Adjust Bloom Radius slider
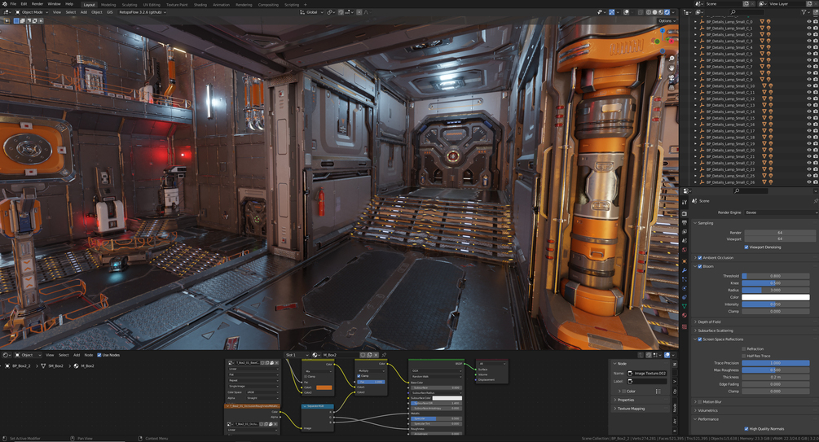This screenshot has height=442, width=819. [776, 290]
